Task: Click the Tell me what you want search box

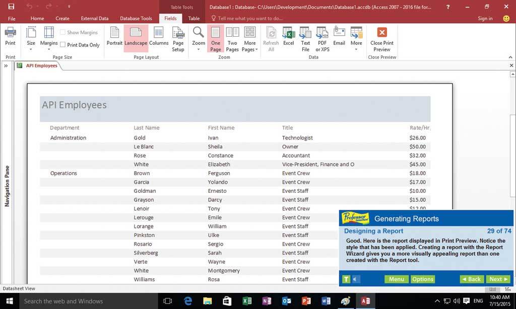Action: (250, 18)
